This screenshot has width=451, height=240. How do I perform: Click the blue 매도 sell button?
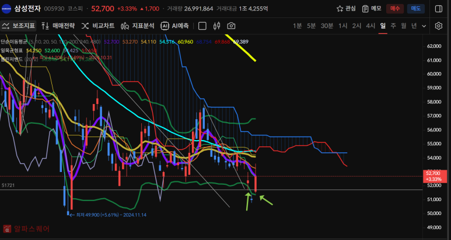pyautogui.click(x=416, y=9)
